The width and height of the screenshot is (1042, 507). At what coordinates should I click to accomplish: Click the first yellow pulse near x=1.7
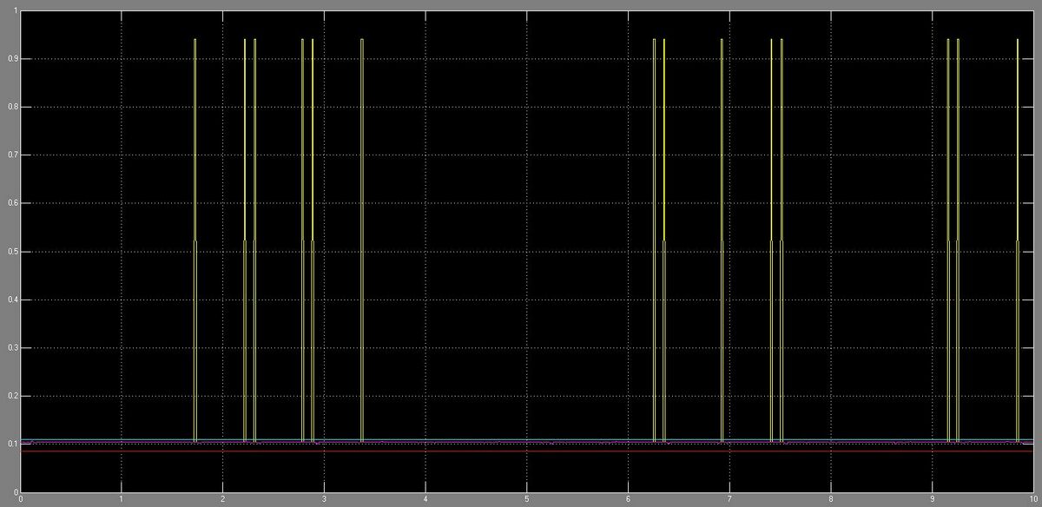coord(195,174)
